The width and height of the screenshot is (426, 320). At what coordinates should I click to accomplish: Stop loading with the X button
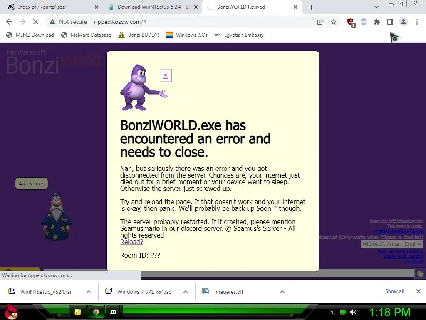(36, 22)
